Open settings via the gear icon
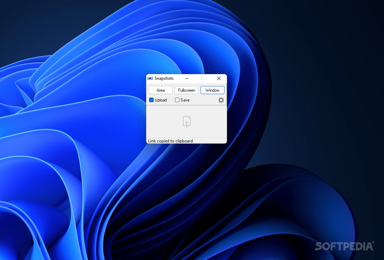Screen dimensions: 384x260 (221, 100)
